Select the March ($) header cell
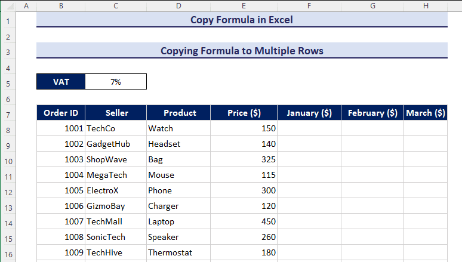The width and height of the screenshot is (462, 262). [x=425, y=113]
